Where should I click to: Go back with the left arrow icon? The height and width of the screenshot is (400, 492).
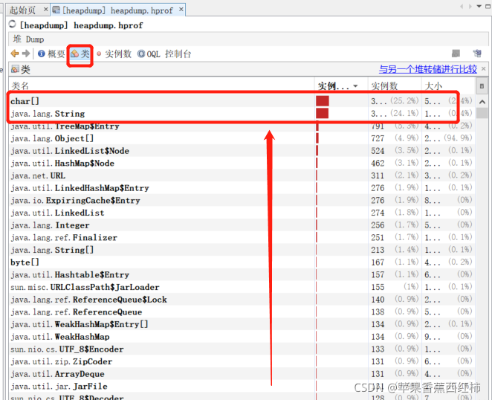(14, 54)
